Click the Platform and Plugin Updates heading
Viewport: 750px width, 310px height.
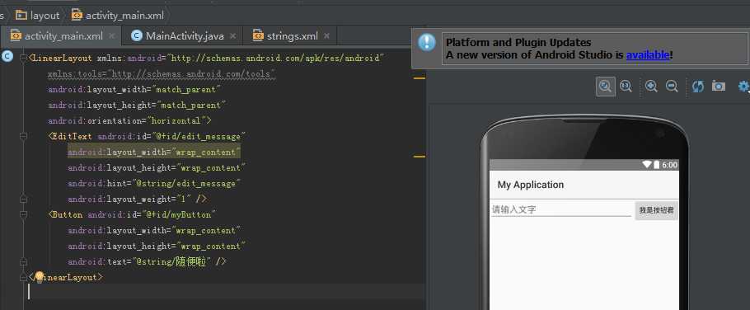point(518,43)
